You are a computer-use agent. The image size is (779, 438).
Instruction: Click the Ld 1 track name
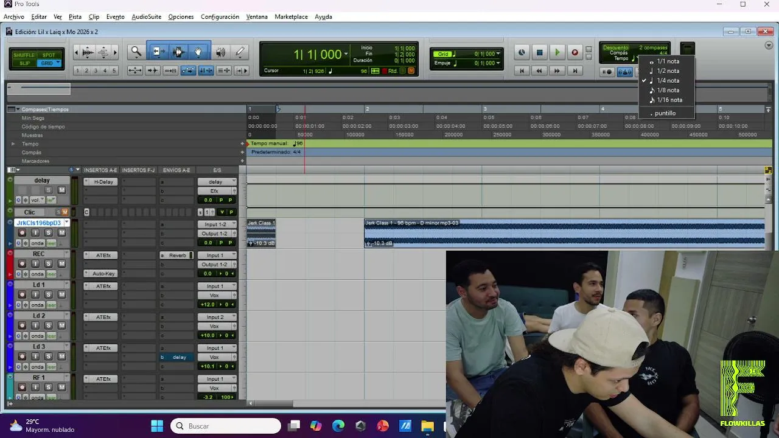39,285
